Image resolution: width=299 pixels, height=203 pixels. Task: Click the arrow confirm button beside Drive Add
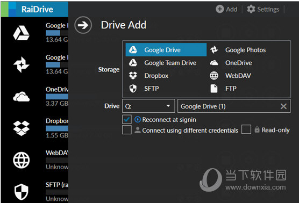pos(83,25)
